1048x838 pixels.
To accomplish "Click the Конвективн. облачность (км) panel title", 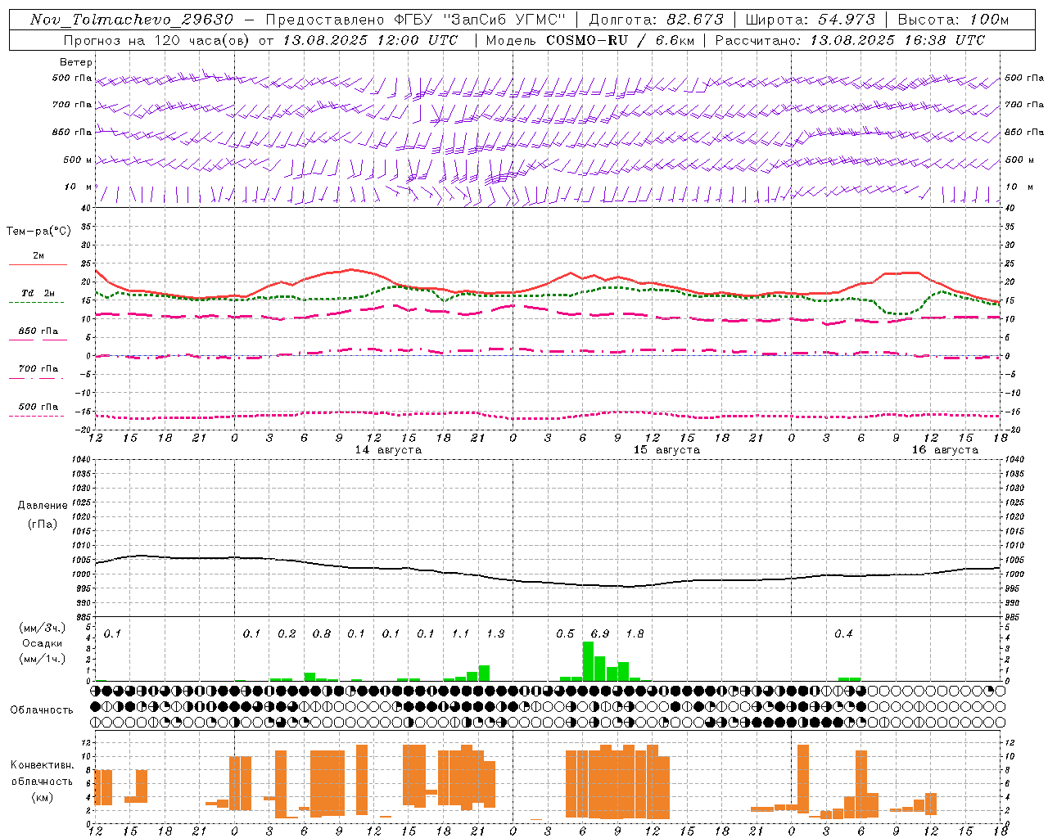I will point(42,782).
